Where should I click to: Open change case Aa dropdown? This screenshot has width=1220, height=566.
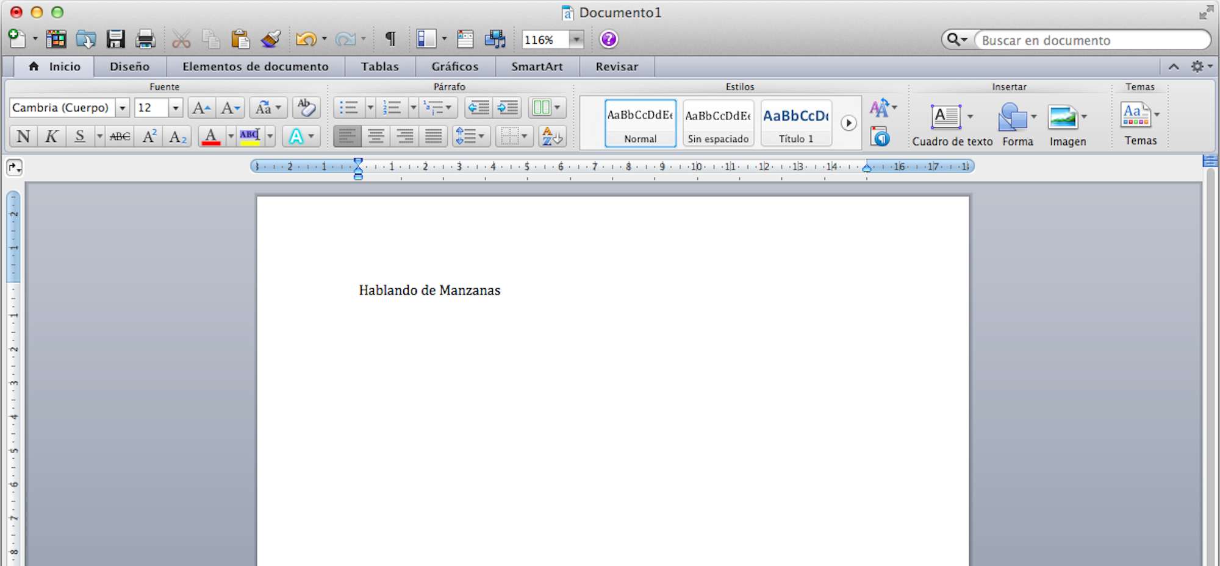268,108
